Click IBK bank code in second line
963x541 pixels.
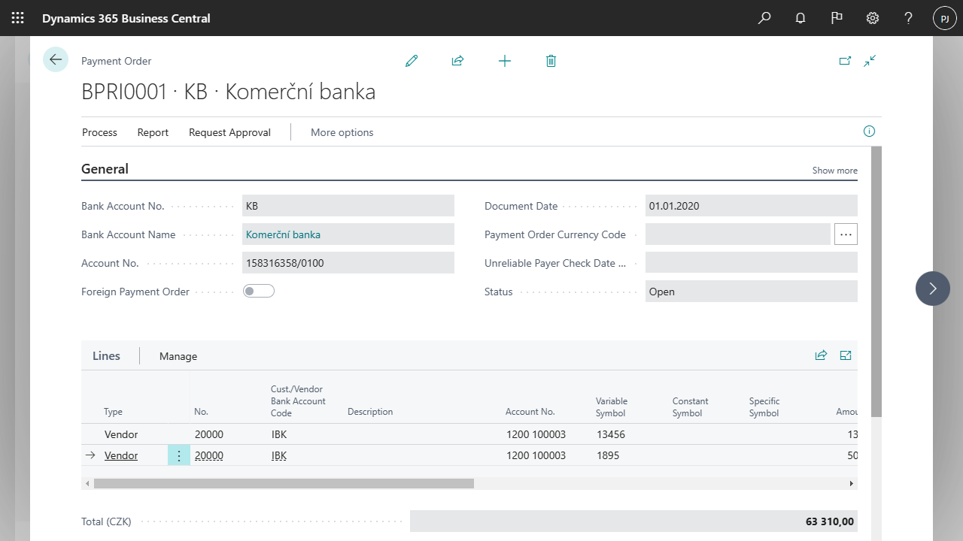tap(279, 455)
